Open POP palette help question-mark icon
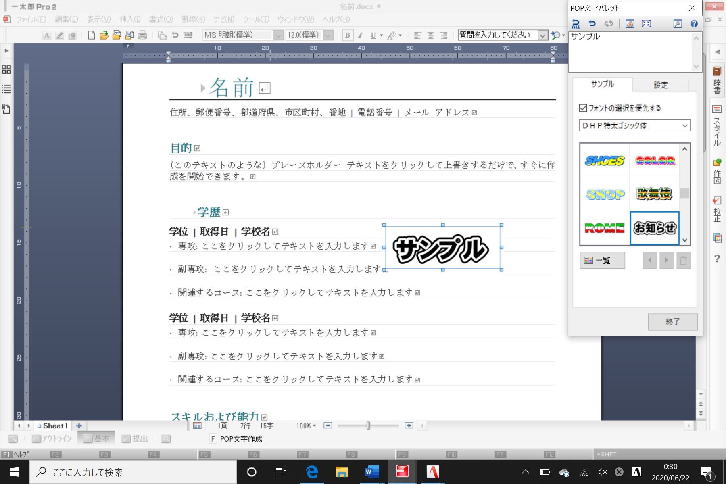This screenshot has width=726, height=484. 694,24
